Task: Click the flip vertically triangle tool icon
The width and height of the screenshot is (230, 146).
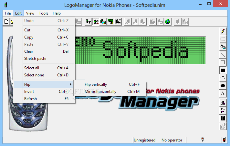Action: pyautogui.click(x=223, y=110)
